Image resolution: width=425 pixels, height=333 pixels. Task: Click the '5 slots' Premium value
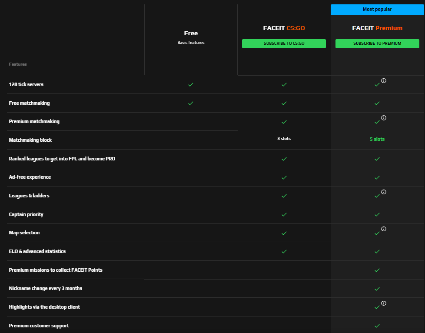(x=377, y=139)
